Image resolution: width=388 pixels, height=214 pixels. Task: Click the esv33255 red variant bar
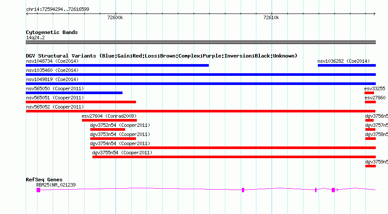pos(369,93)
